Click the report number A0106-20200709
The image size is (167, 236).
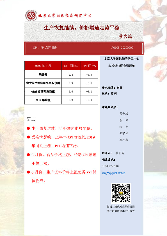coord(122,48)
